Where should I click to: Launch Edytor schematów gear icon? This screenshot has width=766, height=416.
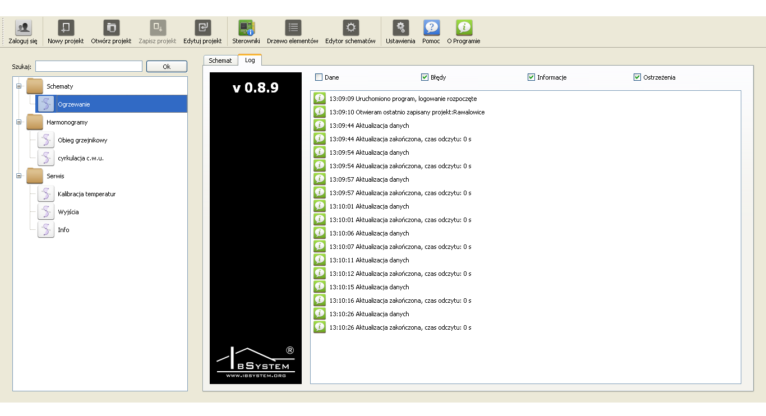tap(350, 28)
